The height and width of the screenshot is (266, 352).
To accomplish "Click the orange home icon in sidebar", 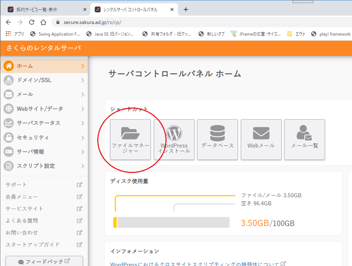I will tap(9, 66).
